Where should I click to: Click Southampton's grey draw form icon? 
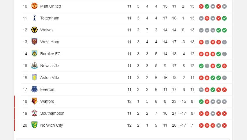[x=213, y=114]
